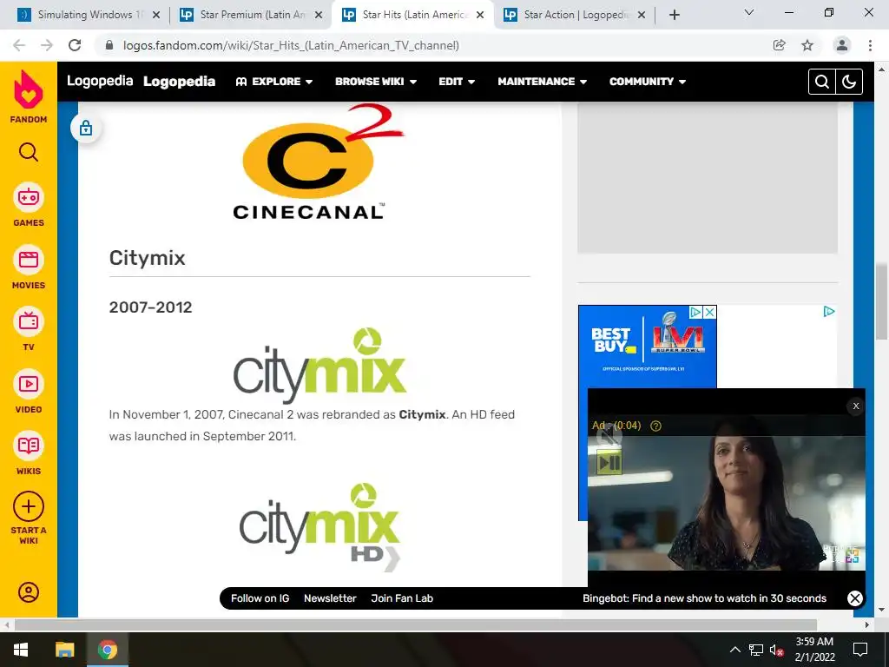This screenshot has width=889, height=667.
Task: Click the Newsletter link
Action: tap(330, 598)
